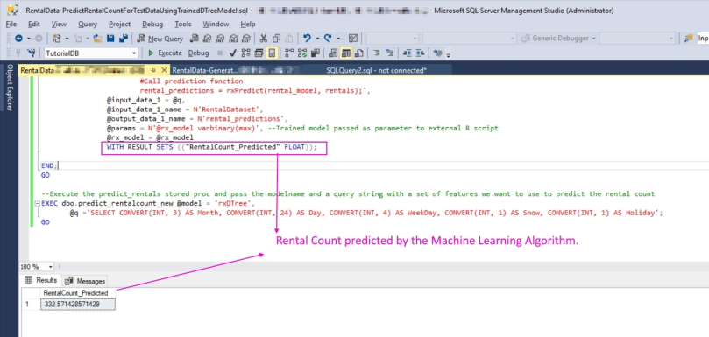This screenshot has height=337, width=709.
Task: Select the cell 332.571428571429
Action: pyautogui.click(x=78, y=305)
